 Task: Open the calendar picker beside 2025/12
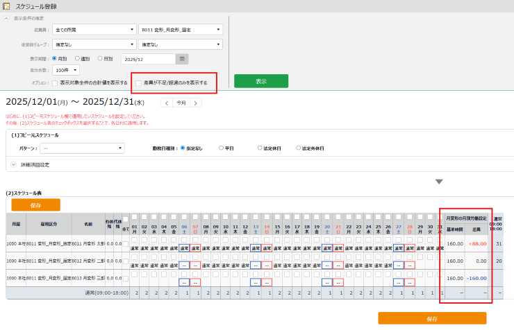click(x=181, y=59)
